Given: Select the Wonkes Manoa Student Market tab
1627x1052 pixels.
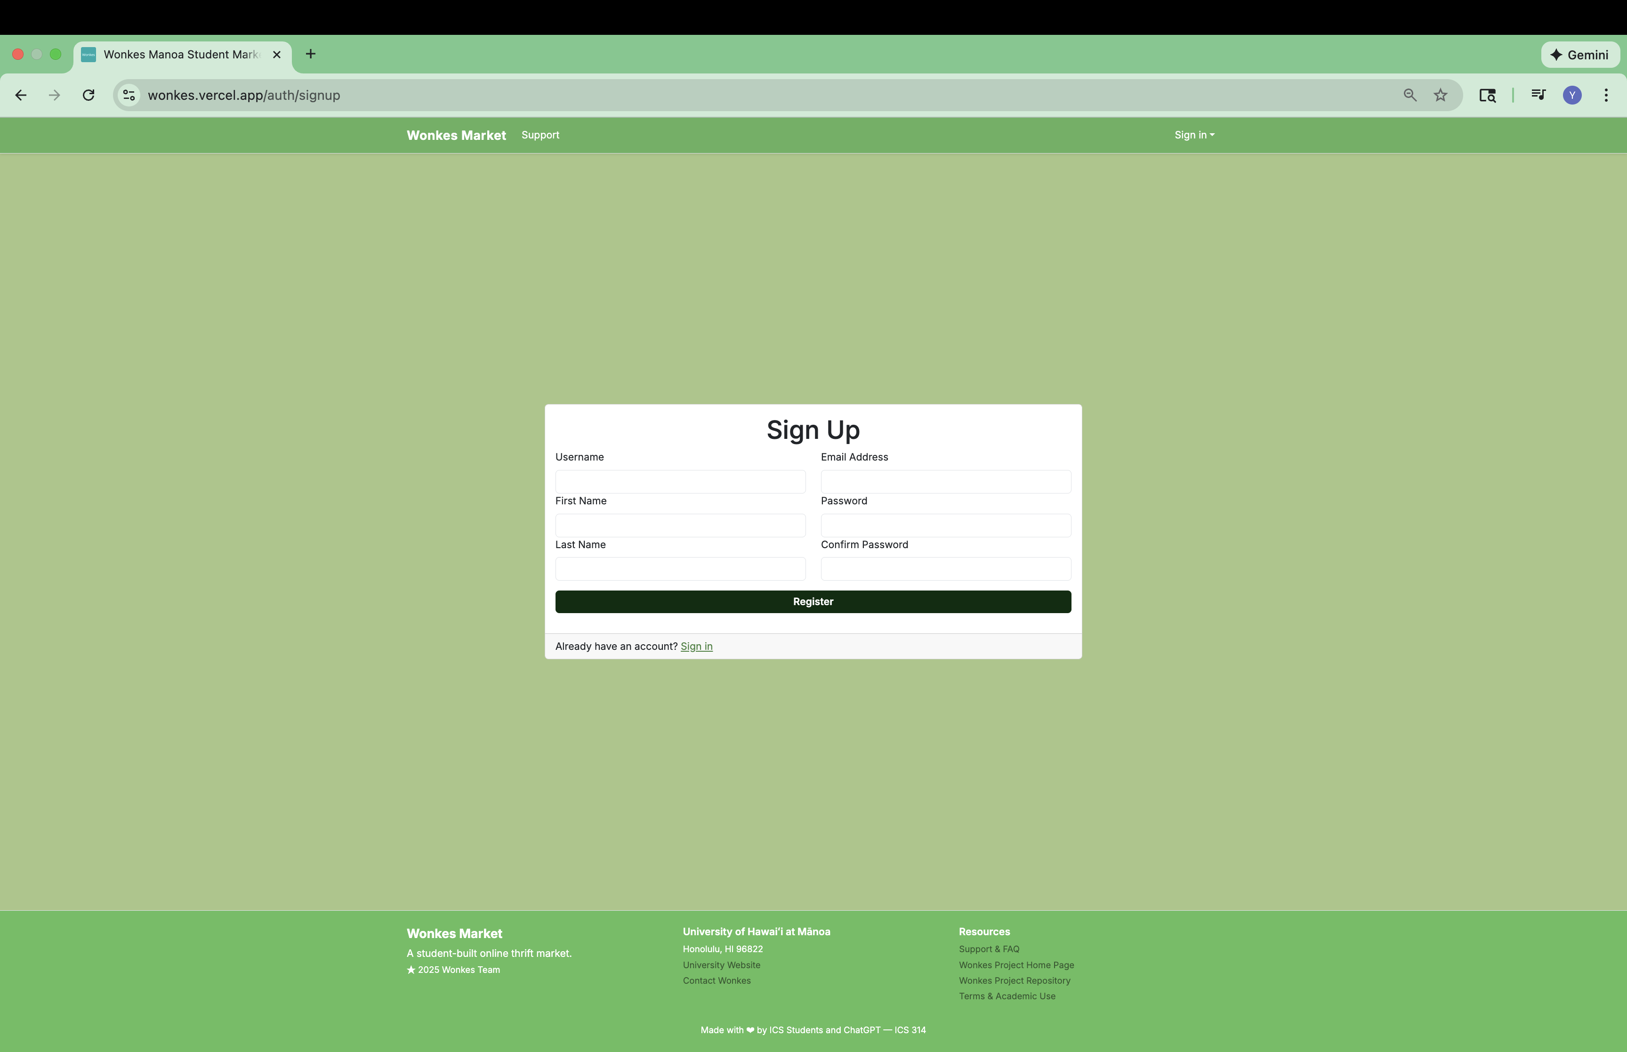Looking at the screenshot, I should coord(180,55).
